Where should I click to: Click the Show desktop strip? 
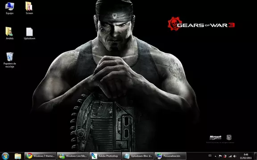255,156
